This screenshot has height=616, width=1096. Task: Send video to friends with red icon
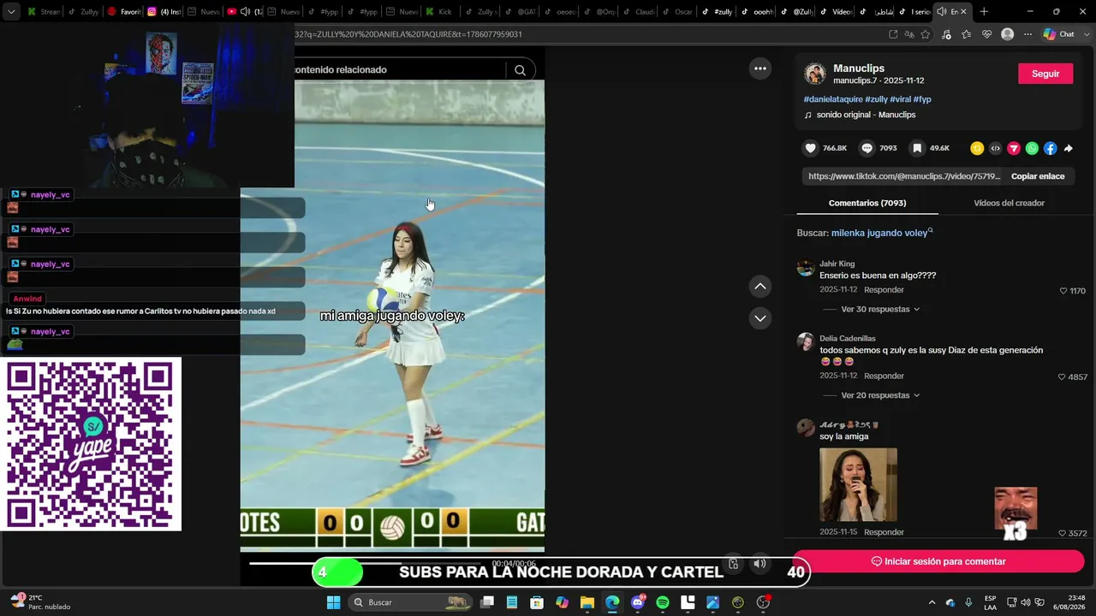1014,148
